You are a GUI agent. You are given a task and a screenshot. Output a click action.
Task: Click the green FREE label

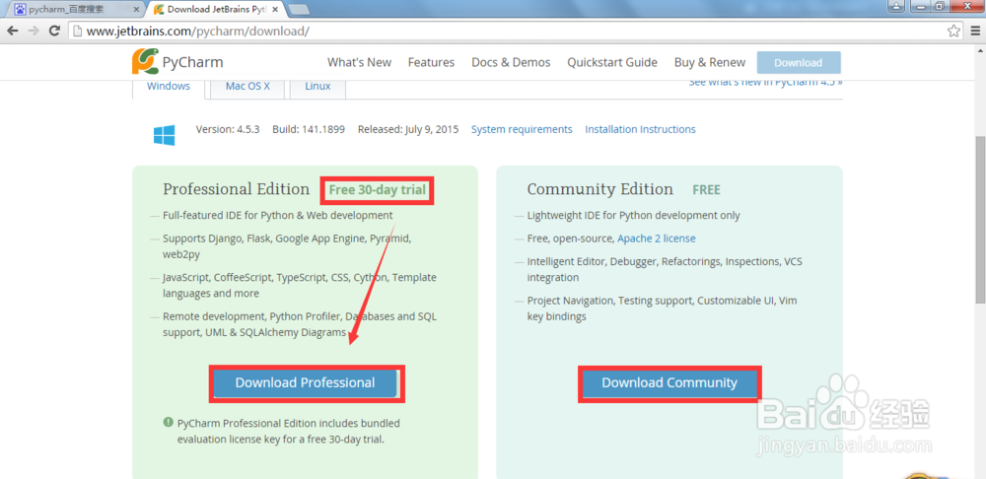tap(706, 190)
